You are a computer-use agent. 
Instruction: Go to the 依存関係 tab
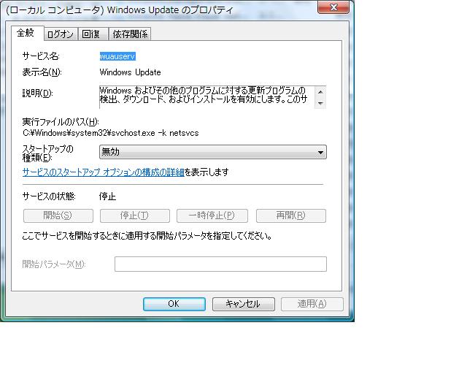click(130, 34)
